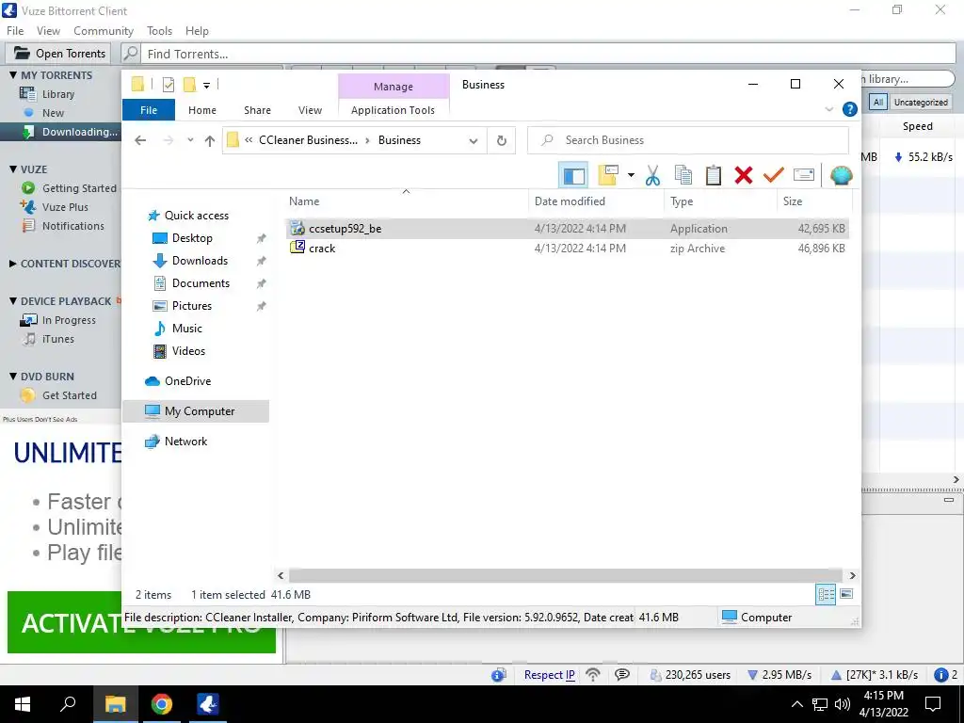Click the Refresh button beside address bar
The height and width of the screenshot is (723, 964).
coord(502,140)
